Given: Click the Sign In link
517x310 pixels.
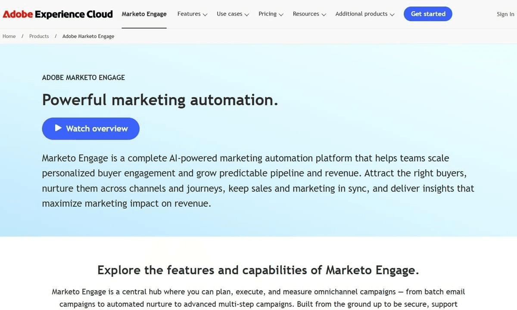Looking at the screenshot, I should [505, 14].
